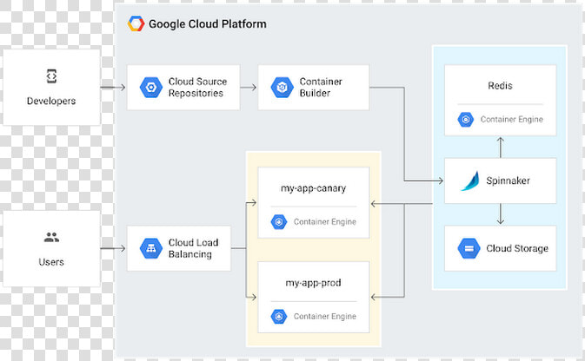Select the Cloud Source Repositories hexagon icon
The height and width of the screenshot is (361, 585).
151,88
